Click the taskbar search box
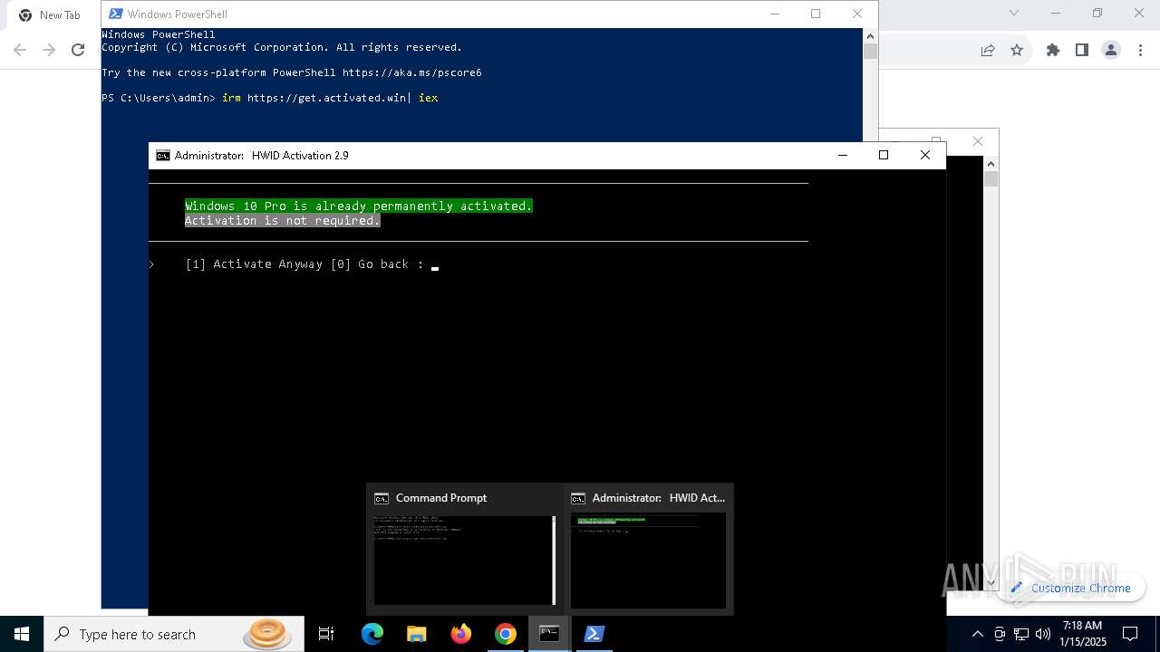Image resolution: width=1160 pixels, height=652 pixels. [x=172, y=634]
